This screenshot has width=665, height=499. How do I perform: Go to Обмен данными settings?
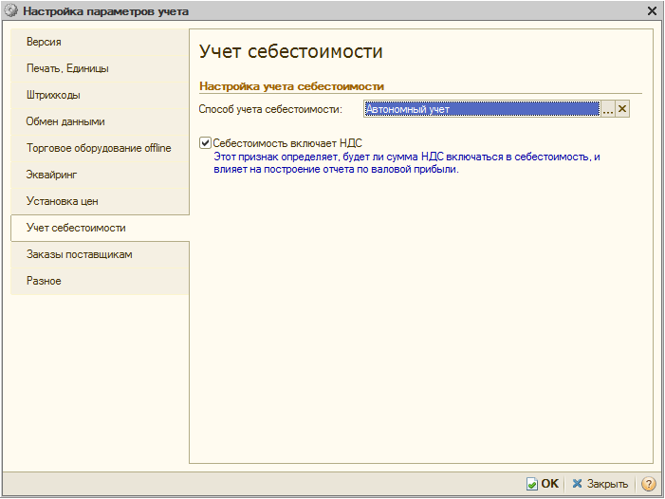100,122
